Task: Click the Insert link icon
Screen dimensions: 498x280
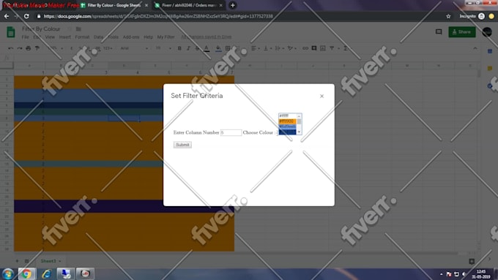Action: (305, 48)
